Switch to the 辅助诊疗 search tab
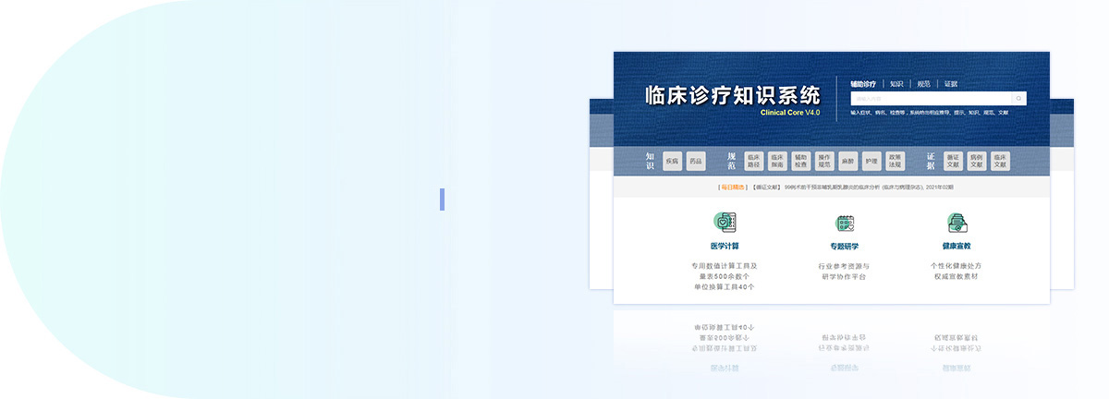Screen dimensions: 1109x399 [863, 84]
